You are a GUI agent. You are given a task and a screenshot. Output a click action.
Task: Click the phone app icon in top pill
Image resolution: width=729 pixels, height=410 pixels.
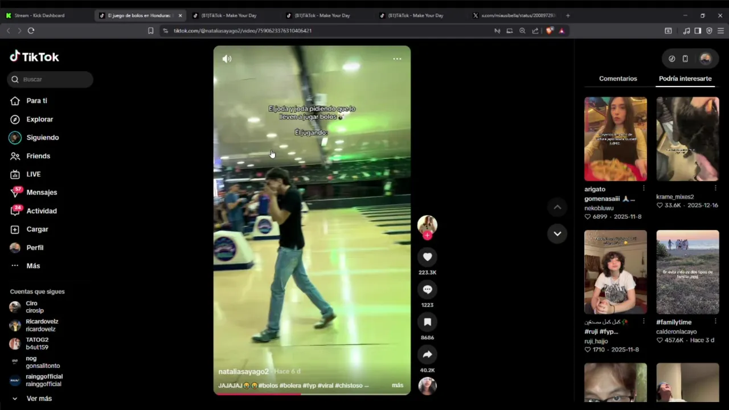point(685,59)
